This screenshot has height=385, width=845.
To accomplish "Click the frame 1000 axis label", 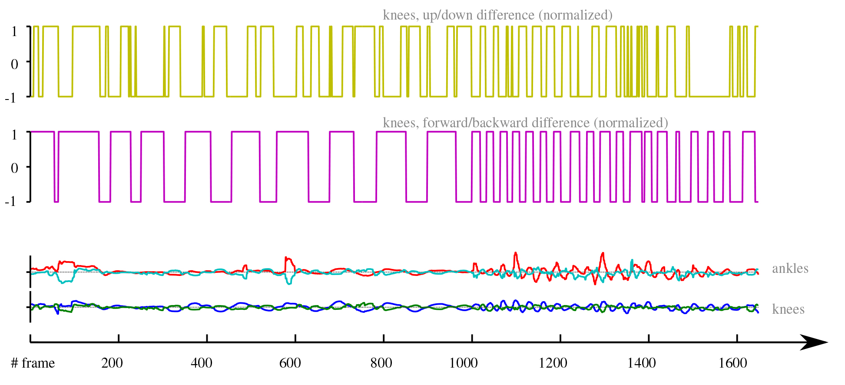I will (x=464, y=363).
